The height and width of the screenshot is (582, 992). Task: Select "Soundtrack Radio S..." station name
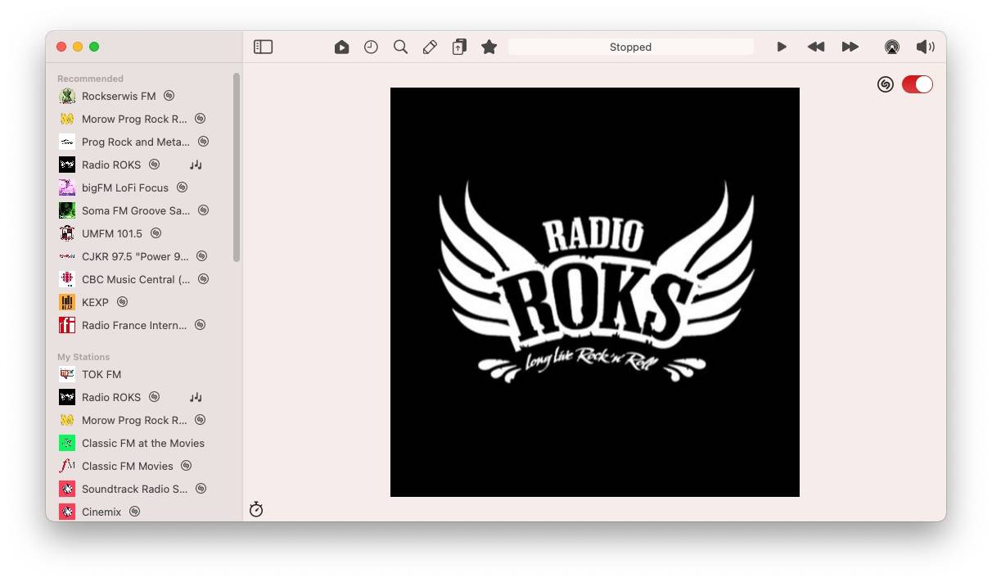135,489
